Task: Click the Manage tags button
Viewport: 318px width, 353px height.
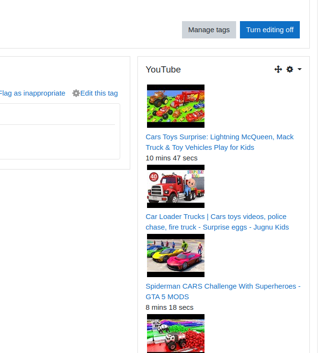Action: 209,30
